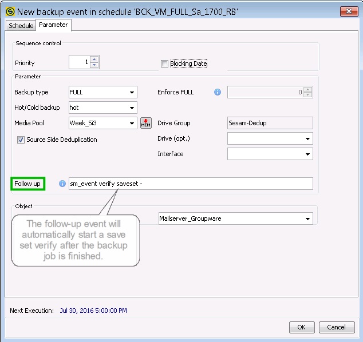Open the Interface dropdown
Viewport: 363px width, 342px height.
(x=307, y=154)
